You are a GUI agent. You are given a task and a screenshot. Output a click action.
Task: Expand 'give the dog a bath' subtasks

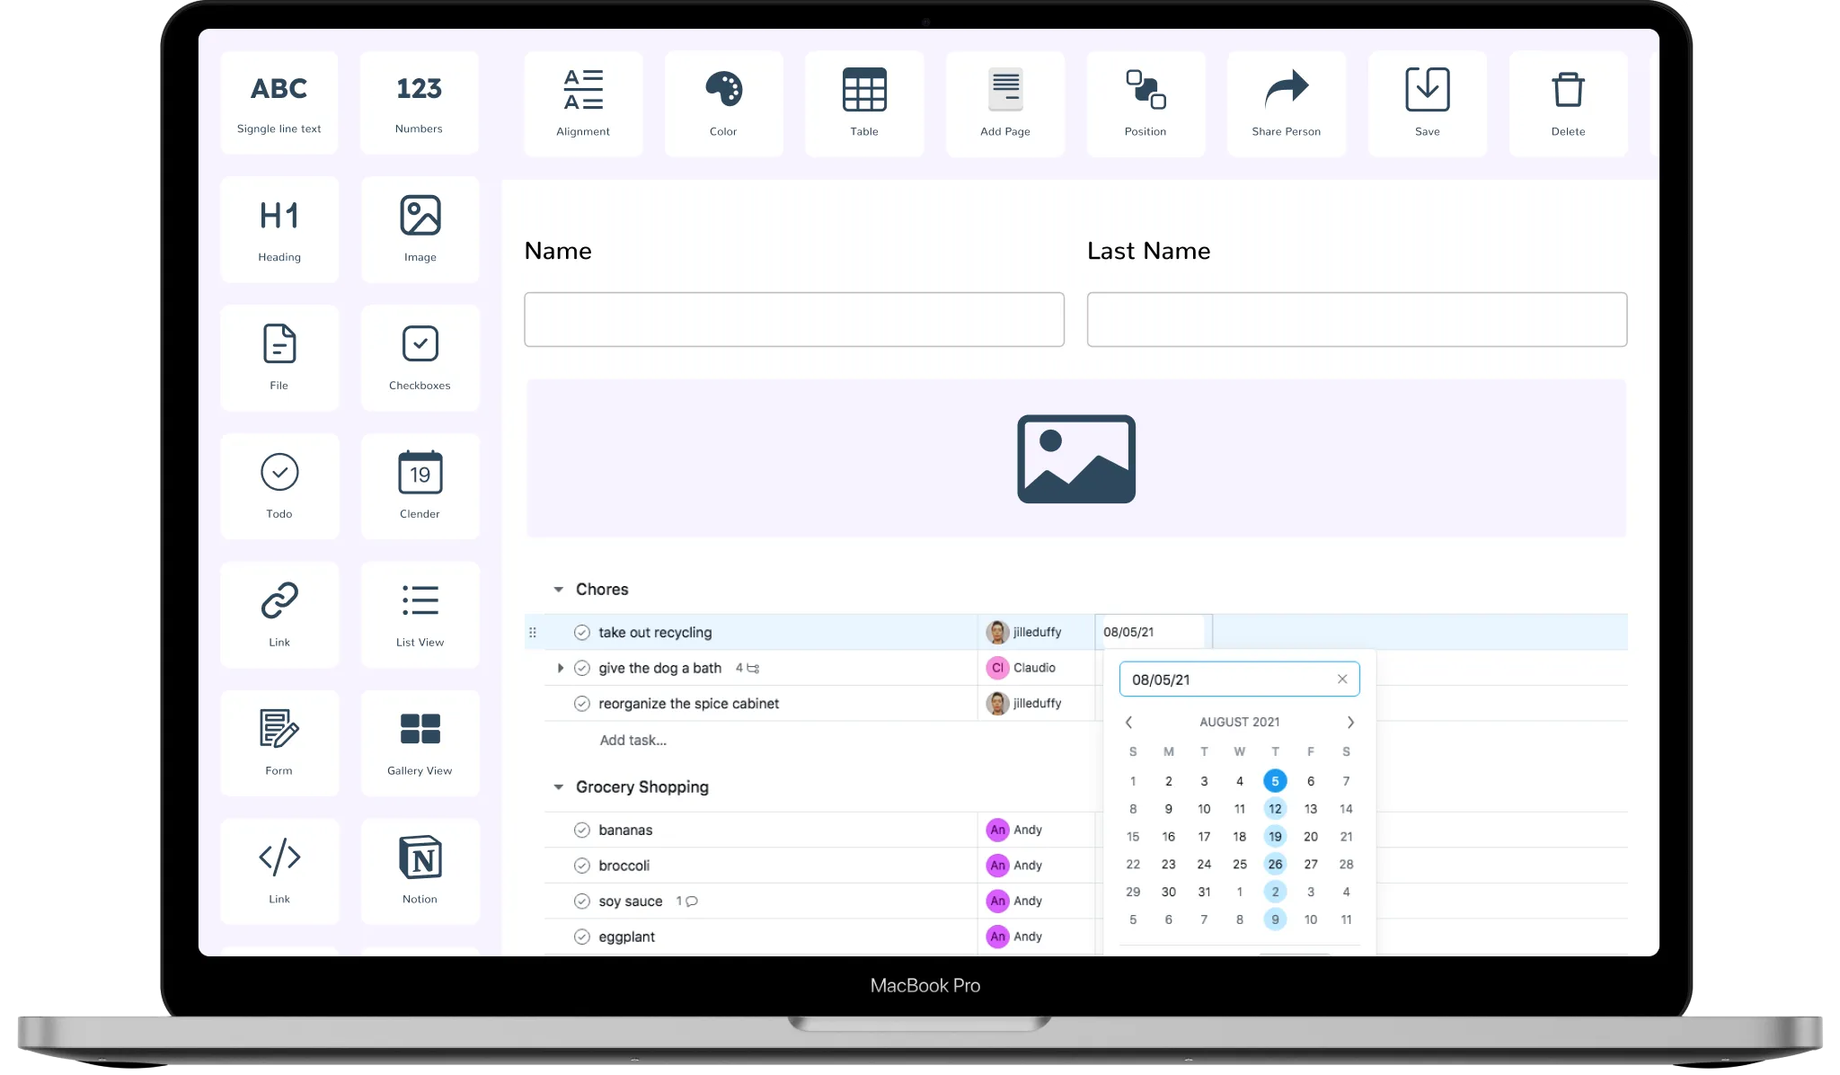(x=561, y=668)
